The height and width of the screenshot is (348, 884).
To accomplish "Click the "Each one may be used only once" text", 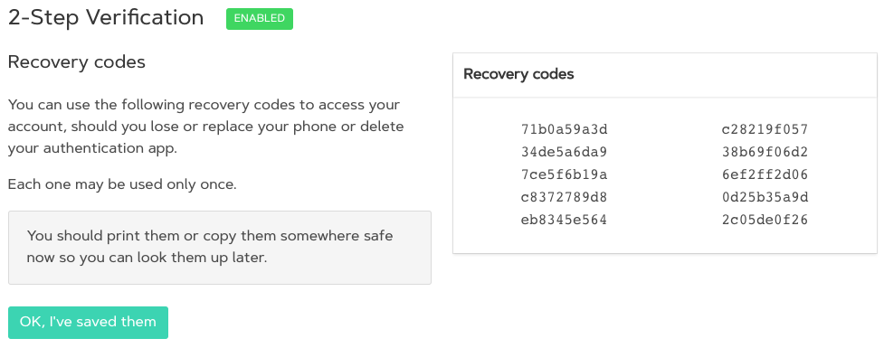I will (122, 184).
